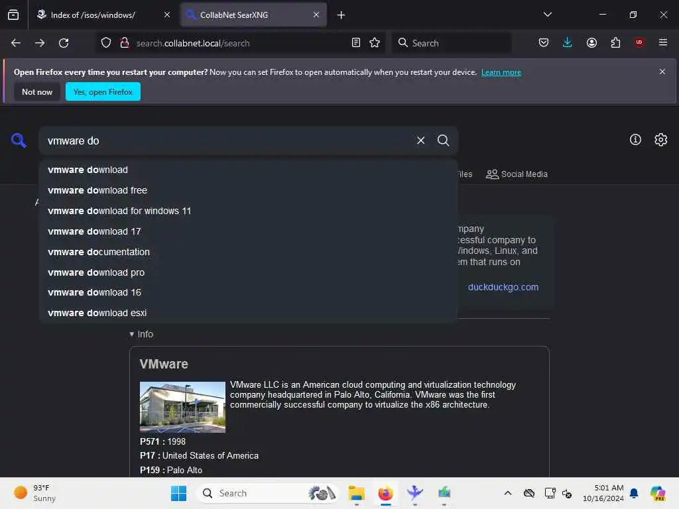The image size is (679, 509).
Task: Open SearXNG preferences gear icon
Action: coord(661,139)
